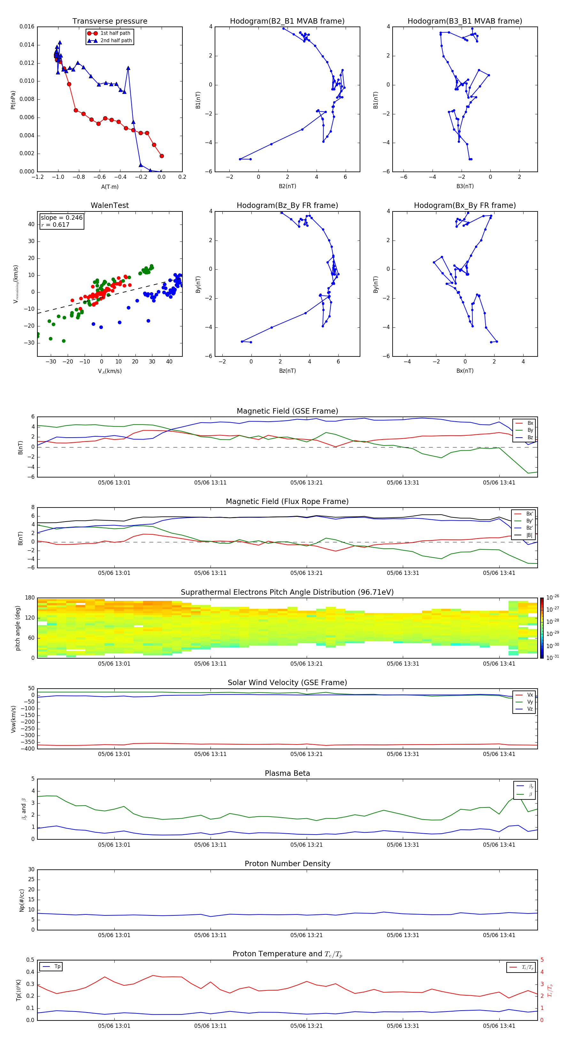Click the pitch angle spectrogram colorbar

(542, 628)
